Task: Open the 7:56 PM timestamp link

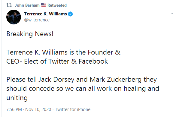Action: pos(14,109)
